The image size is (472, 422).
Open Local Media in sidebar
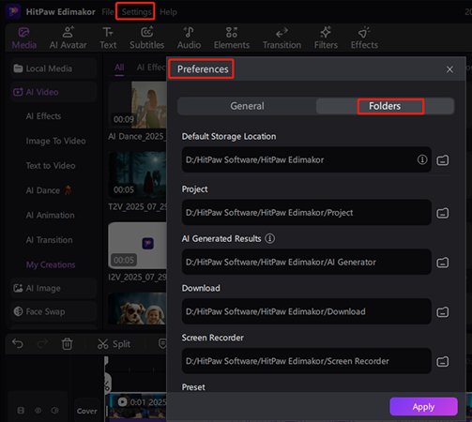(x=53, y=68)
